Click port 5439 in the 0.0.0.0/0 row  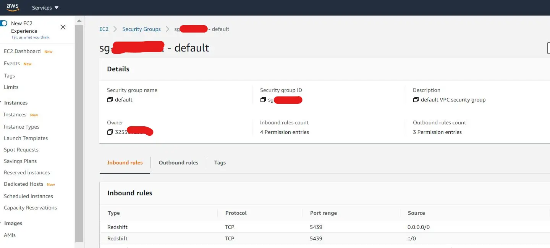(316, 227)
